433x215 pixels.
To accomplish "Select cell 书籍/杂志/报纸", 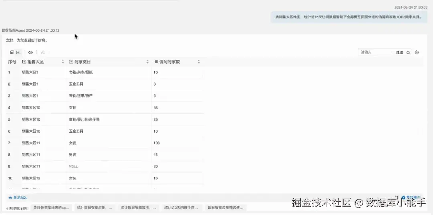I will click(x=81, y=72).
